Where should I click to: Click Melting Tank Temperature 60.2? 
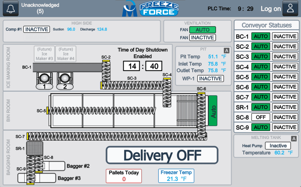[x=279, y=152]
